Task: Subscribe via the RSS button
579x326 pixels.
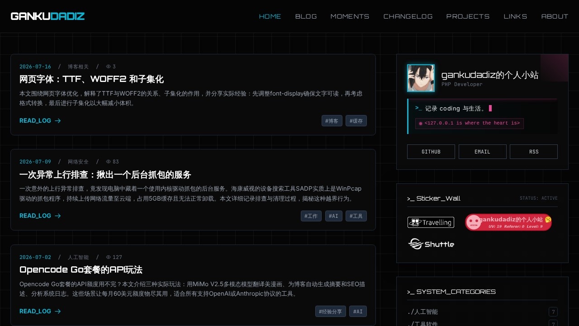Action: [534, 152]
